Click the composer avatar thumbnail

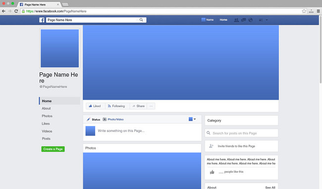90,131
